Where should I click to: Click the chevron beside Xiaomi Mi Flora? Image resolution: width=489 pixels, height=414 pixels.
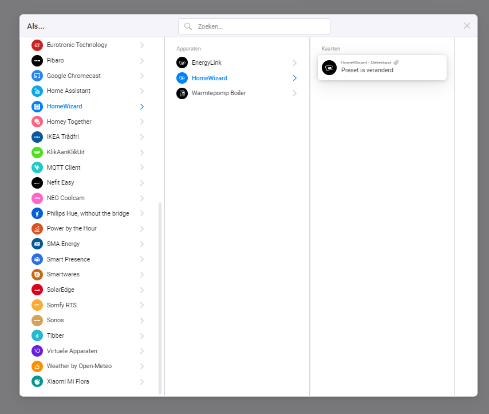point(142,382)
